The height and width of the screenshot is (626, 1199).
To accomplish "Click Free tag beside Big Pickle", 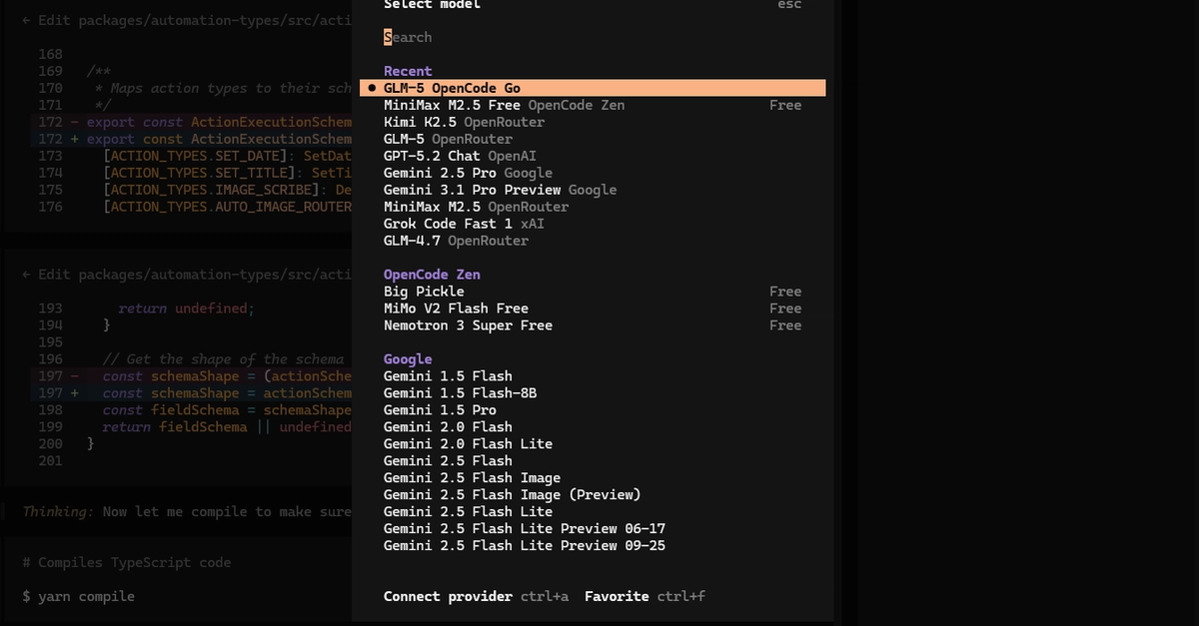I will click(x=785, y=292).
